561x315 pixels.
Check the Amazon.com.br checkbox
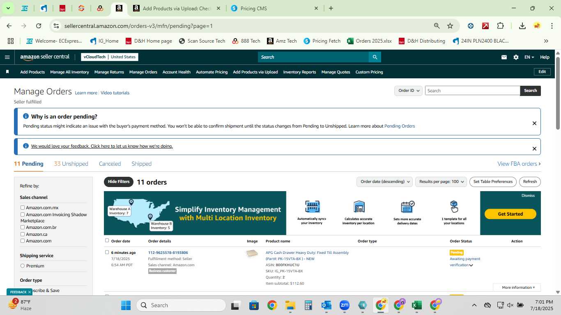(x=23, y=227)
